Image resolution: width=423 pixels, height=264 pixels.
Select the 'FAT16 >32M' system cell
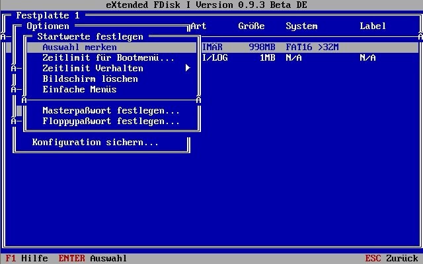click(x=312, y=47)
